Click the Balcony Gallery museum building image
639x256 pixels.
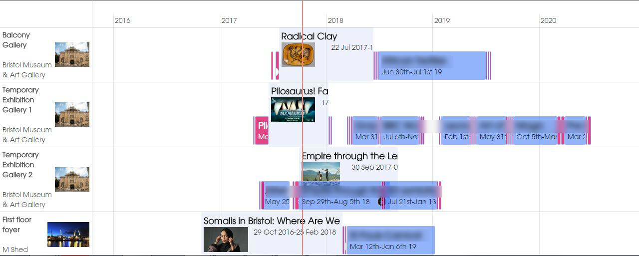tap(72, 54)
